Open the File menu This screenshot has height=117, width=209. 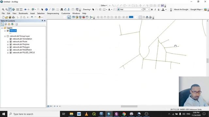click(x=3, y=13)
